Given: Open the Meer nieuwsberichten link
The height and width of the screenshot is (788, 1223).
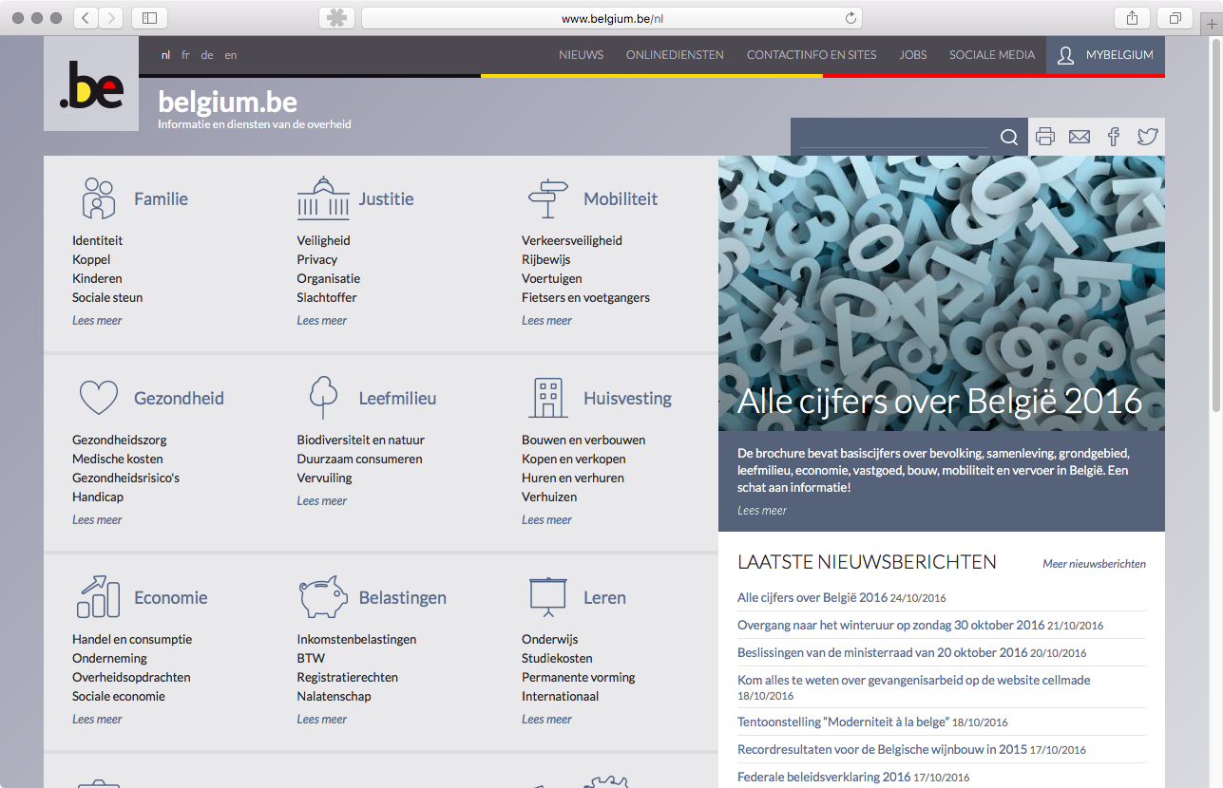Looking at the screenshot, I should coord(1094,564).
